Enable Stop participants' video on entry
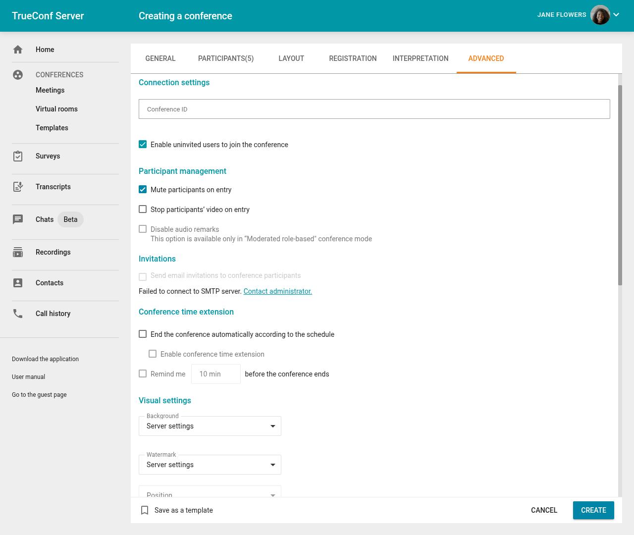The height and width of the screenshot is (535, 634). coord(143,210)
